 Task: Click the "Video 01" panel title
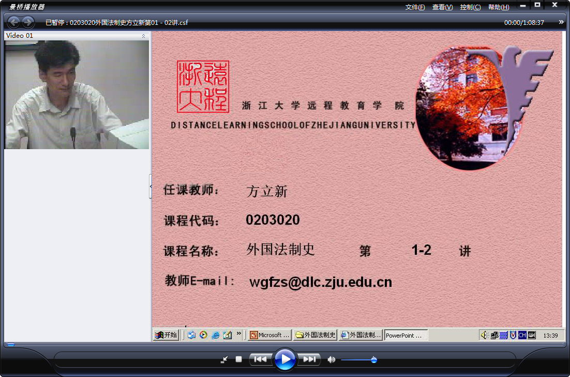20,36
